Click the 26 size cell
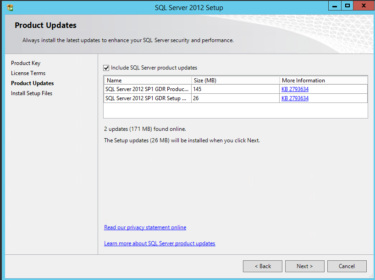 235,98
